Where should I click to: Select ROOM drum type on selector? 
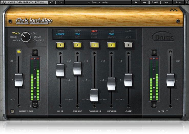[37, 37]
